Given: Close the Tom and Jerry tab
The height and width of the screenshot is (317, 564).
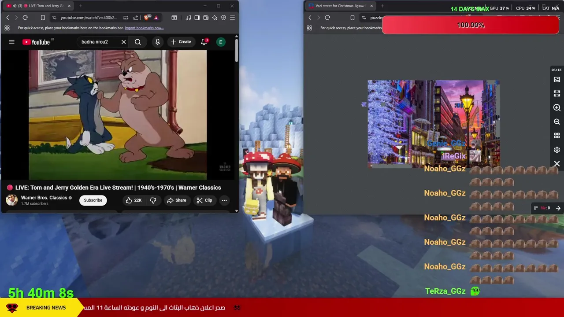Looking at the screenshot, I should 69,6.
